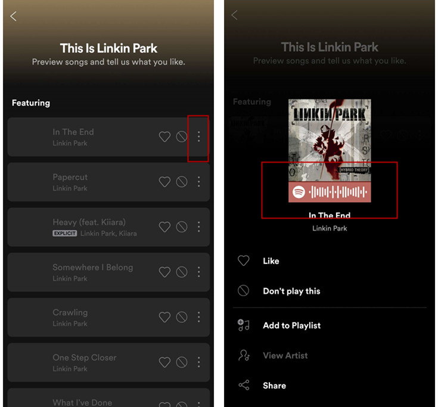Open the three-dot menu for In The End
The width and height of the screenshot is (438, 407).
198,137
